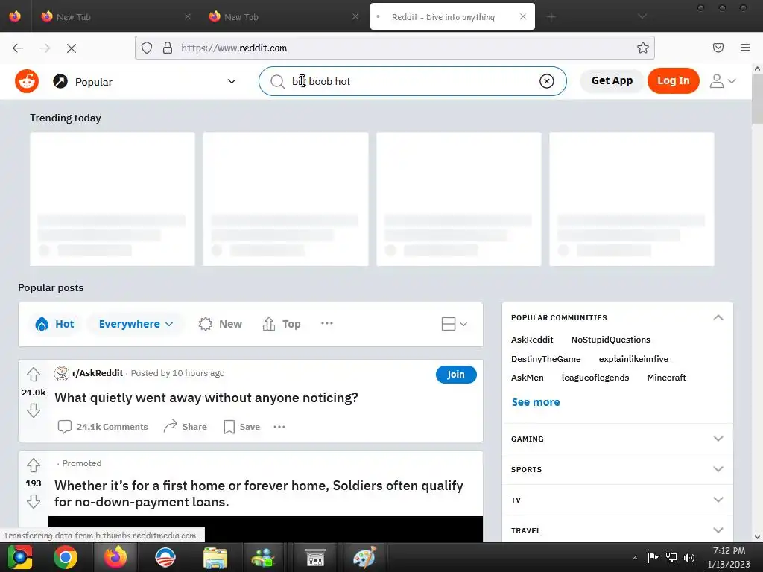Open the Paint palette taskbar icon

point(364,557)
